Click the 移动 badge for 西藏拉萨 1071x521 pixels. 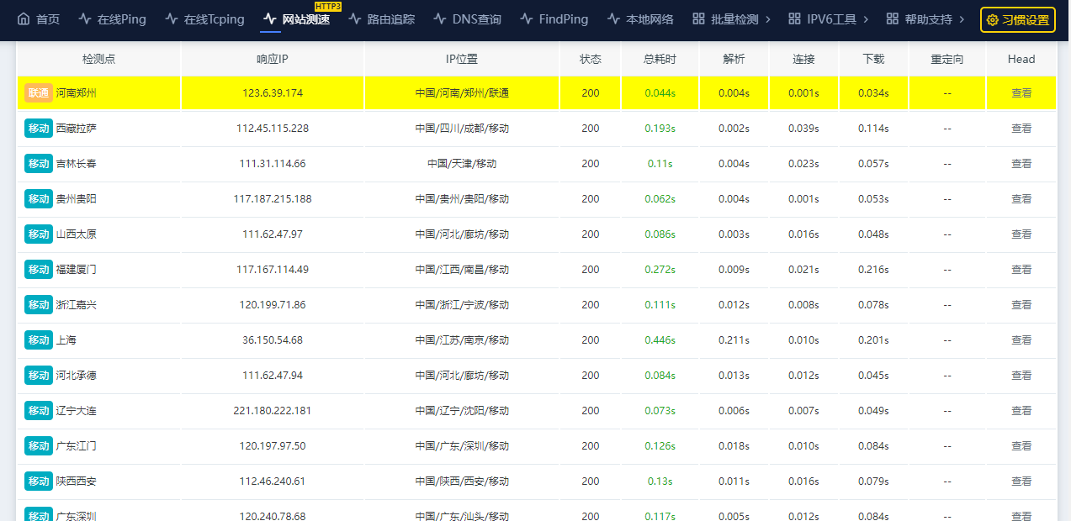click(39, 129)
